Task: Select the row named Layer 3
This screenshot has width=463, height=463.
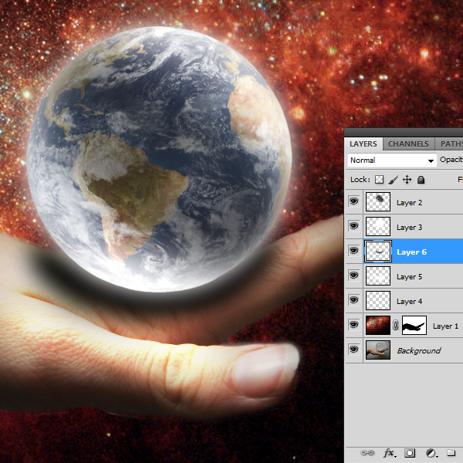Action: [x=404, y=227]
